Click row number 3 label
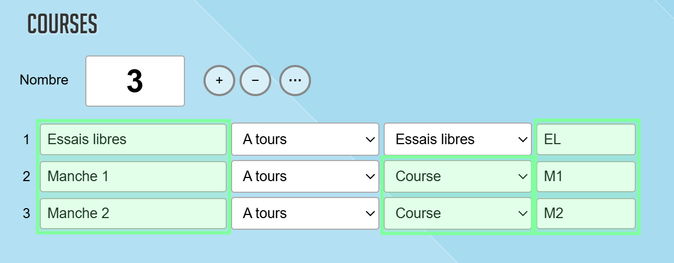This screenshot has height=263, width=674. 26,213
